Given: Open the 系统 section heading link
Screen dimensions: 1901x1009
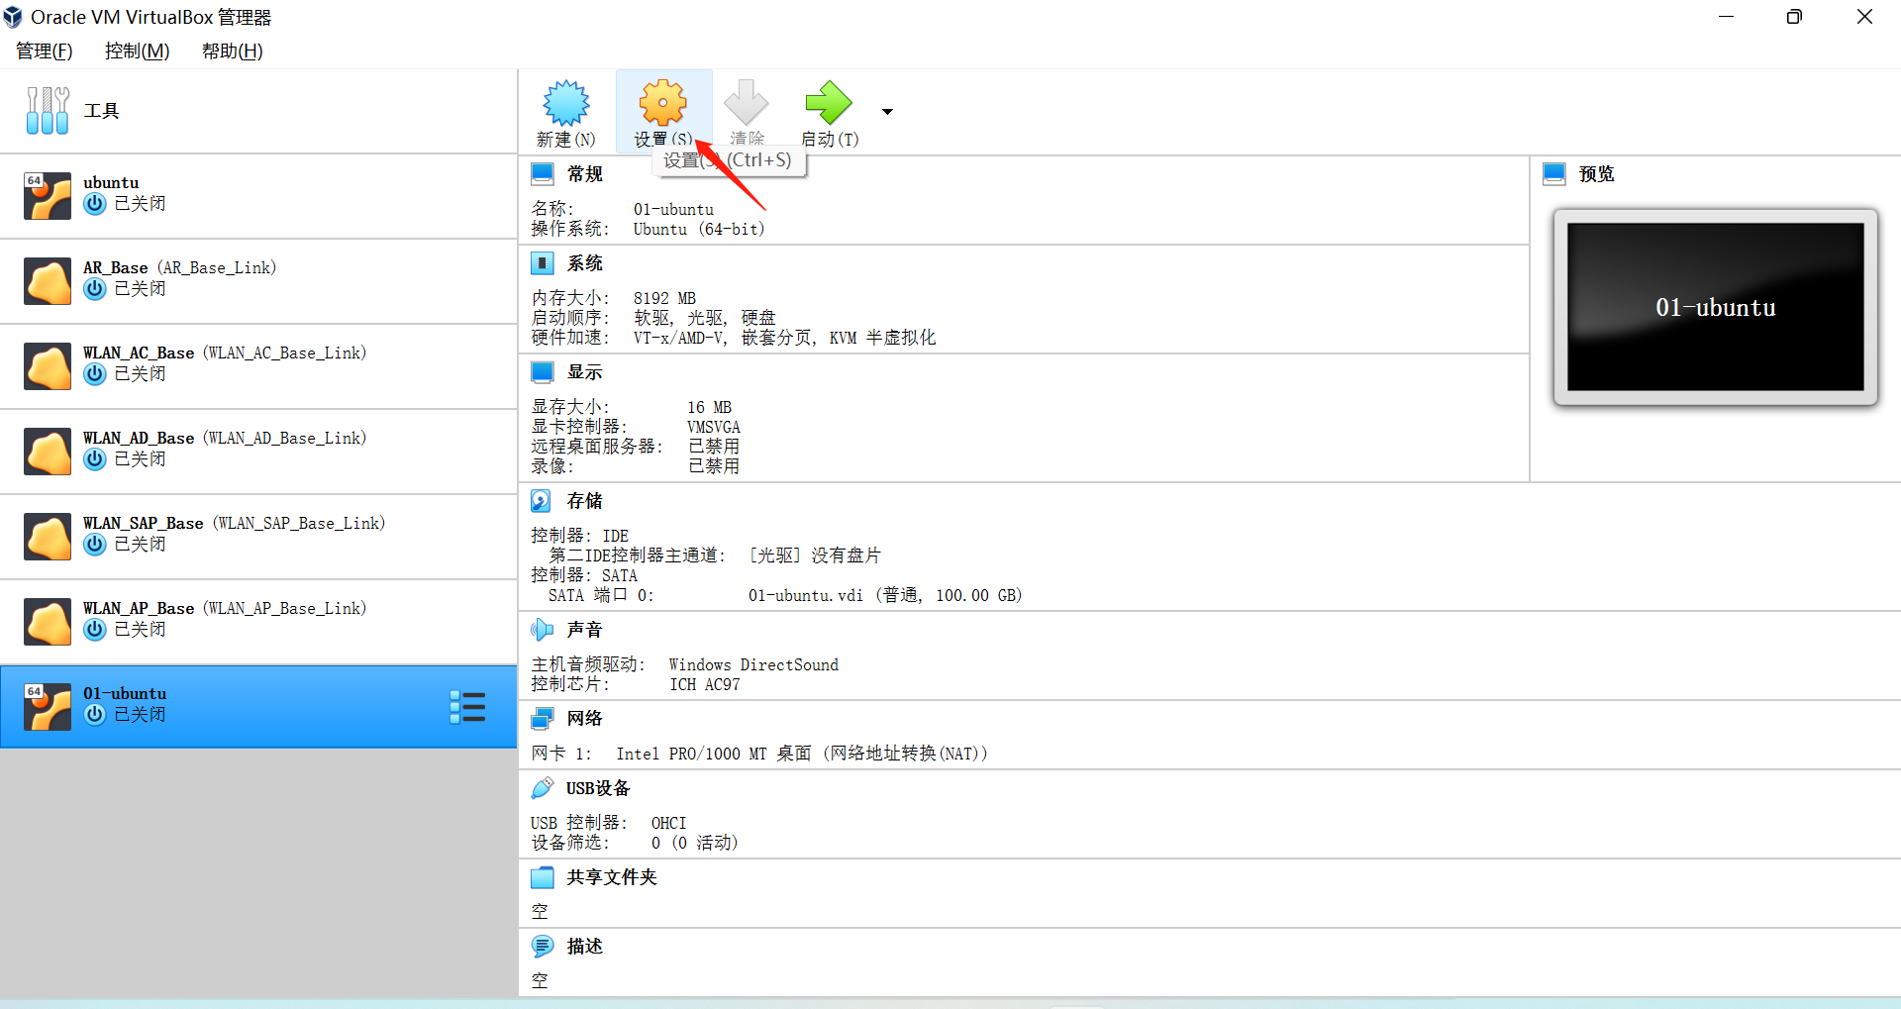Looking at the screenshot, I should point(585,263).
